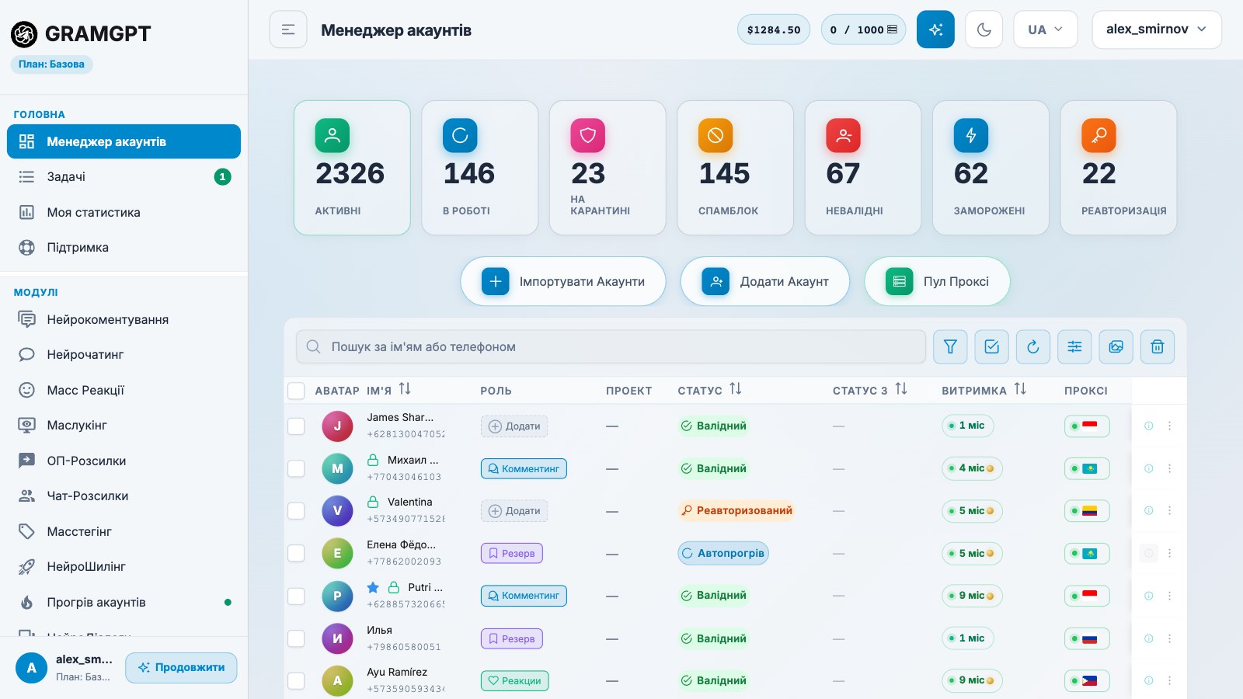This screenshot has height=699, width=1243.
Task: Open Підтримка in the sidebar
Action: (124, 247)
